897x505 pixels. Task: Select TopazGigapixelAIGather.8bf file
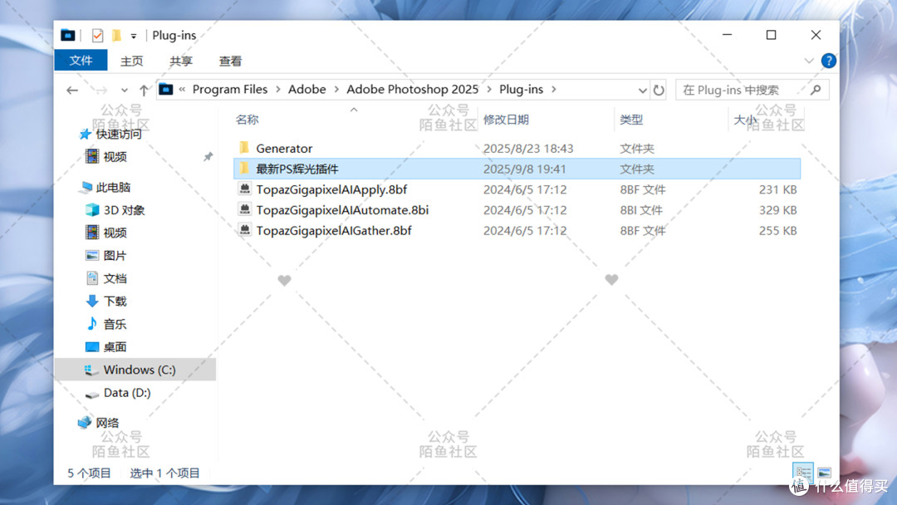pyautogui.click(x=517, y=230)
